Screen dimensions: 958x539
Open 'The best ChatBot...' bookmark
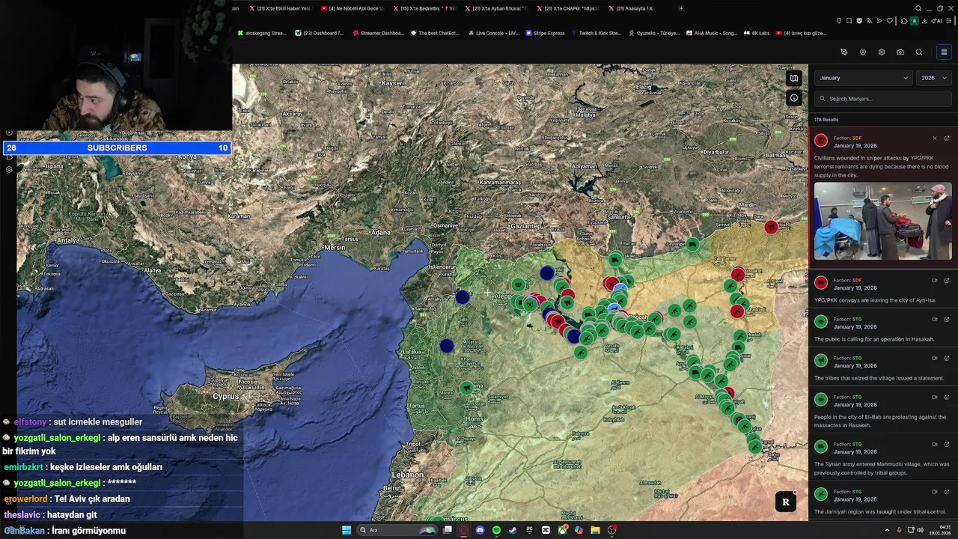[435, 33]
